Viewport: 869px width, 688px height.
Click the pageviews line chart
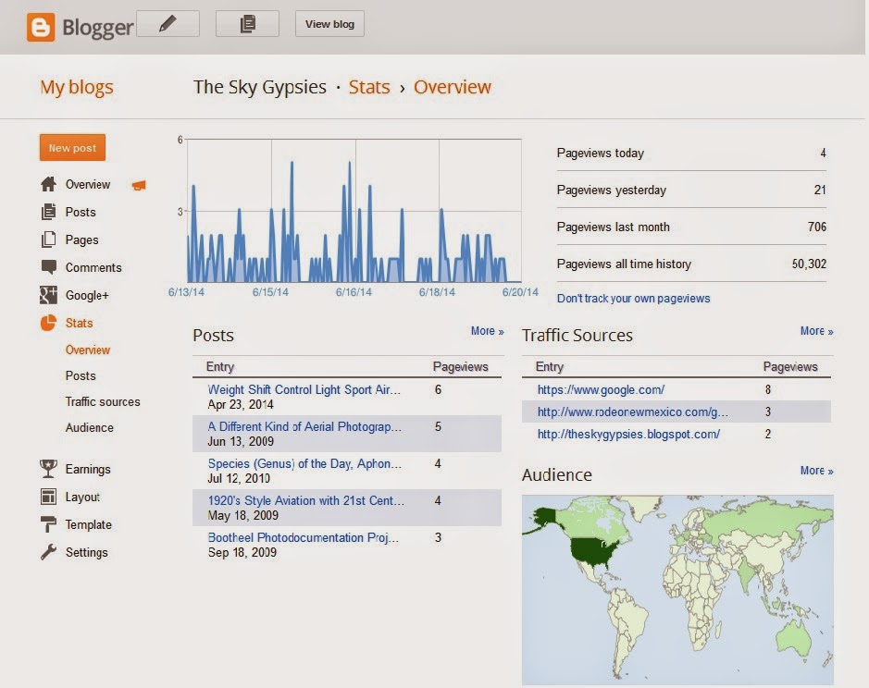tap(354, 211)
